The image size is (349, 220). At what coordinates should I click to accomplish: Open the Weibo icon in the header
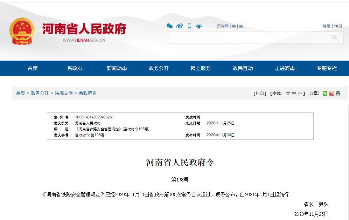pyautogui.click(x=180, y=26)
